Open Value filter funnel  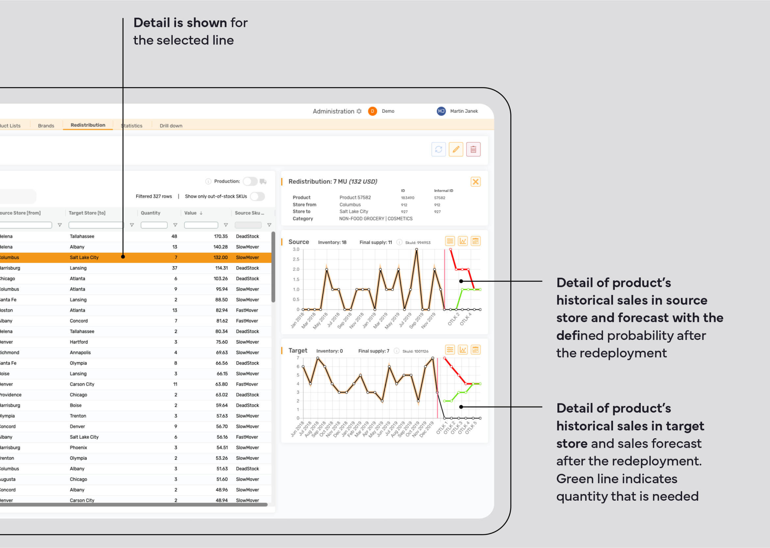(x=226, y=225)
